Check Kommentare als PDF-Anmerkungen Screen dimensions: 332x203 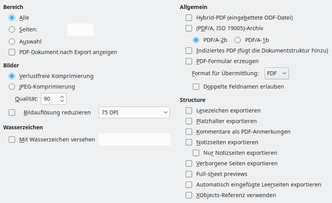(x=189, y=132)
